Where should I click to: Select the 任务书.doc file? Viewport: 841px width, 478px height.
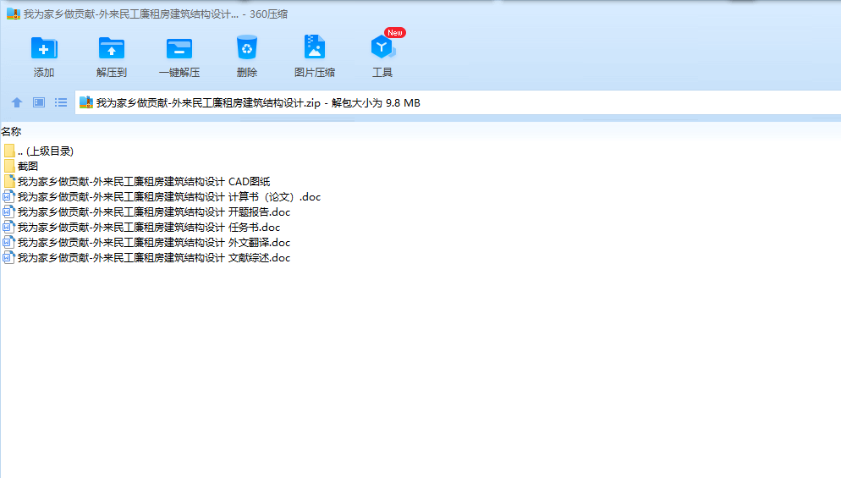click(x=141, y=228)
